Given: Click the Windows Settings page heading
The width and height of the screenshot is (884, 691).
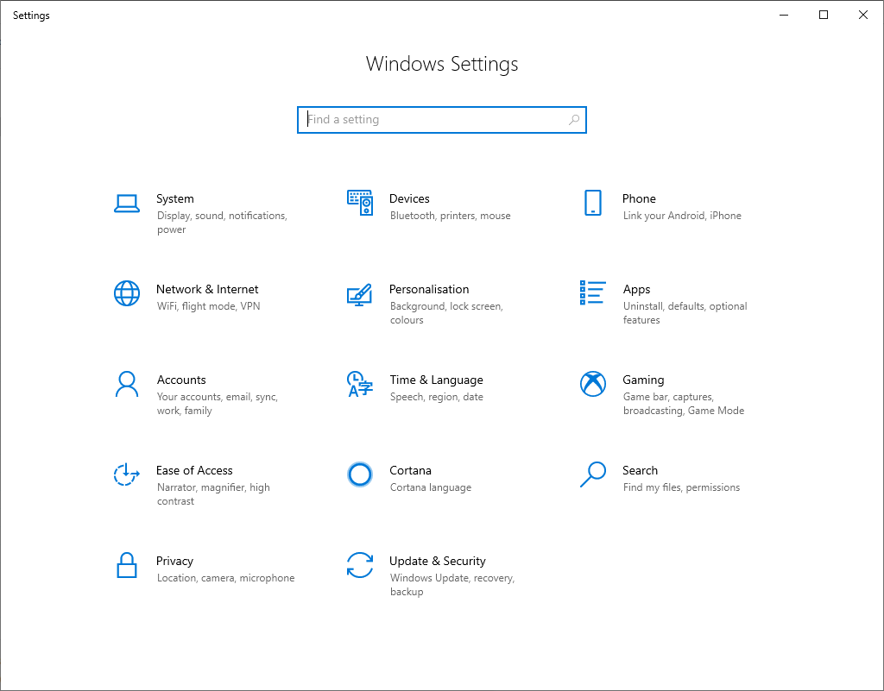Looking at the screenshot, I should 442,64.
